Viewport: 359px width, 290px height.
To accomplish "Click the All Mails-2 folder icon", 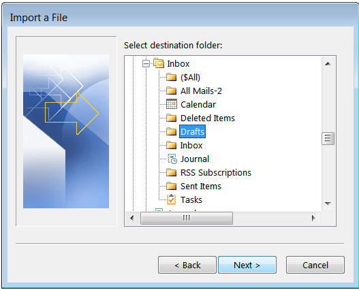I will click(171, 91).
